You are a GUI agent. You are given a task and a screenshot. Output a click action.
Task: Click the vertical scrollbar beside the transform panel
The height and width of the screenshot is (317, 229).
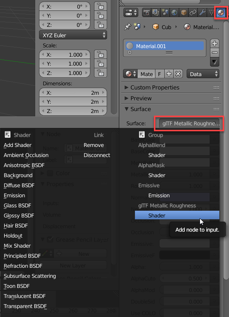(114, 57)
